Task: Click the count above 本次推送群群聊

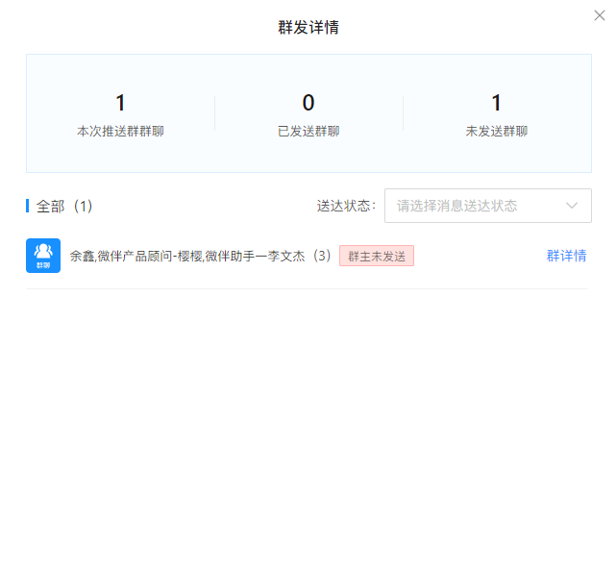Action: tap(120, 103)
